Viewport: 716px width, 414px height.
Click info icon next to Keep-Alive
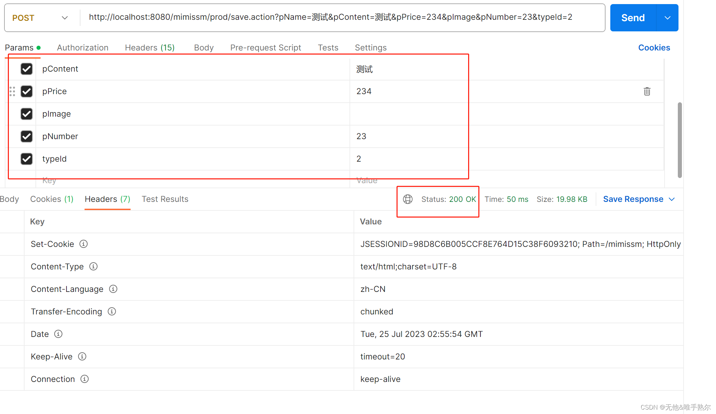[x=82, y=356]
